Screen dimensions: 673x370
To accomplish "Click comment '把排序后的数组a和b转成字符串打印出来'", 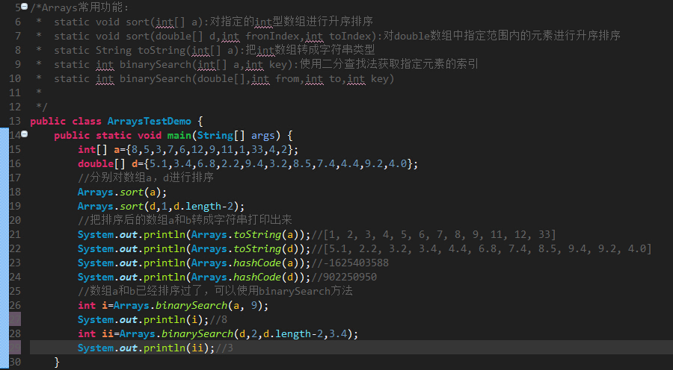I will (185, 220).
